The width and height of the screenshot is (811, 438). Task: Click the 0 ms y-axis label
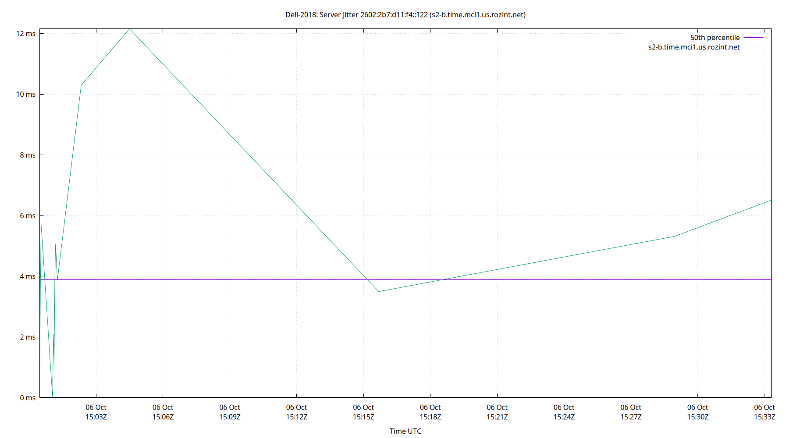tap(28, 398)
